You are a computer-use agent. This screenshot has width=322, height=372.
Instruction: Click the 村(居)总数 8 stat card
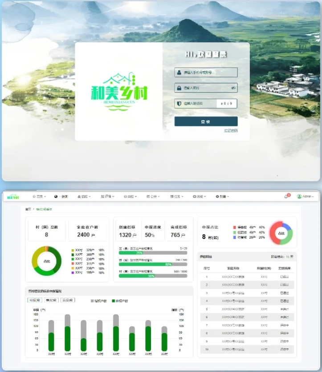[x=47, y=231]
